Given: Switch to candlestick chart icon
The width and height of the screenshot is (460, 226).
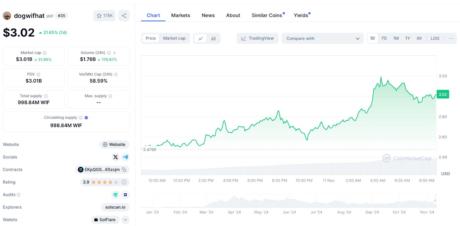Looking at the screenshot, I should 213,38.
